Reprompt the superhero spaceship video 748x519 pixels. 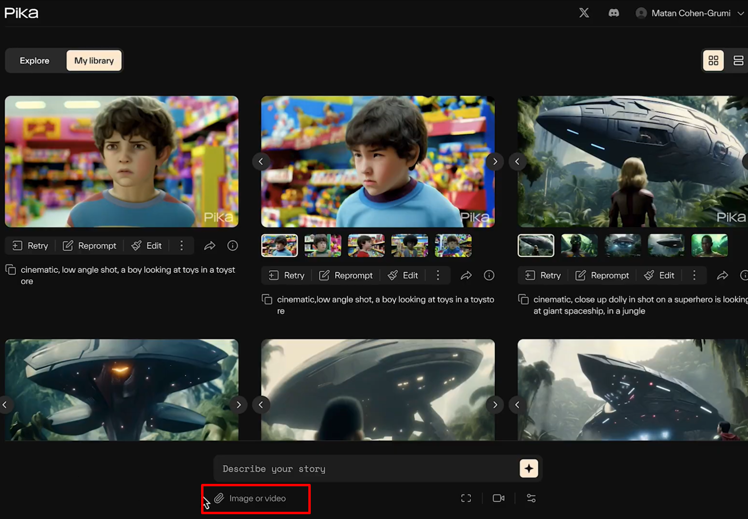(602, 275)
